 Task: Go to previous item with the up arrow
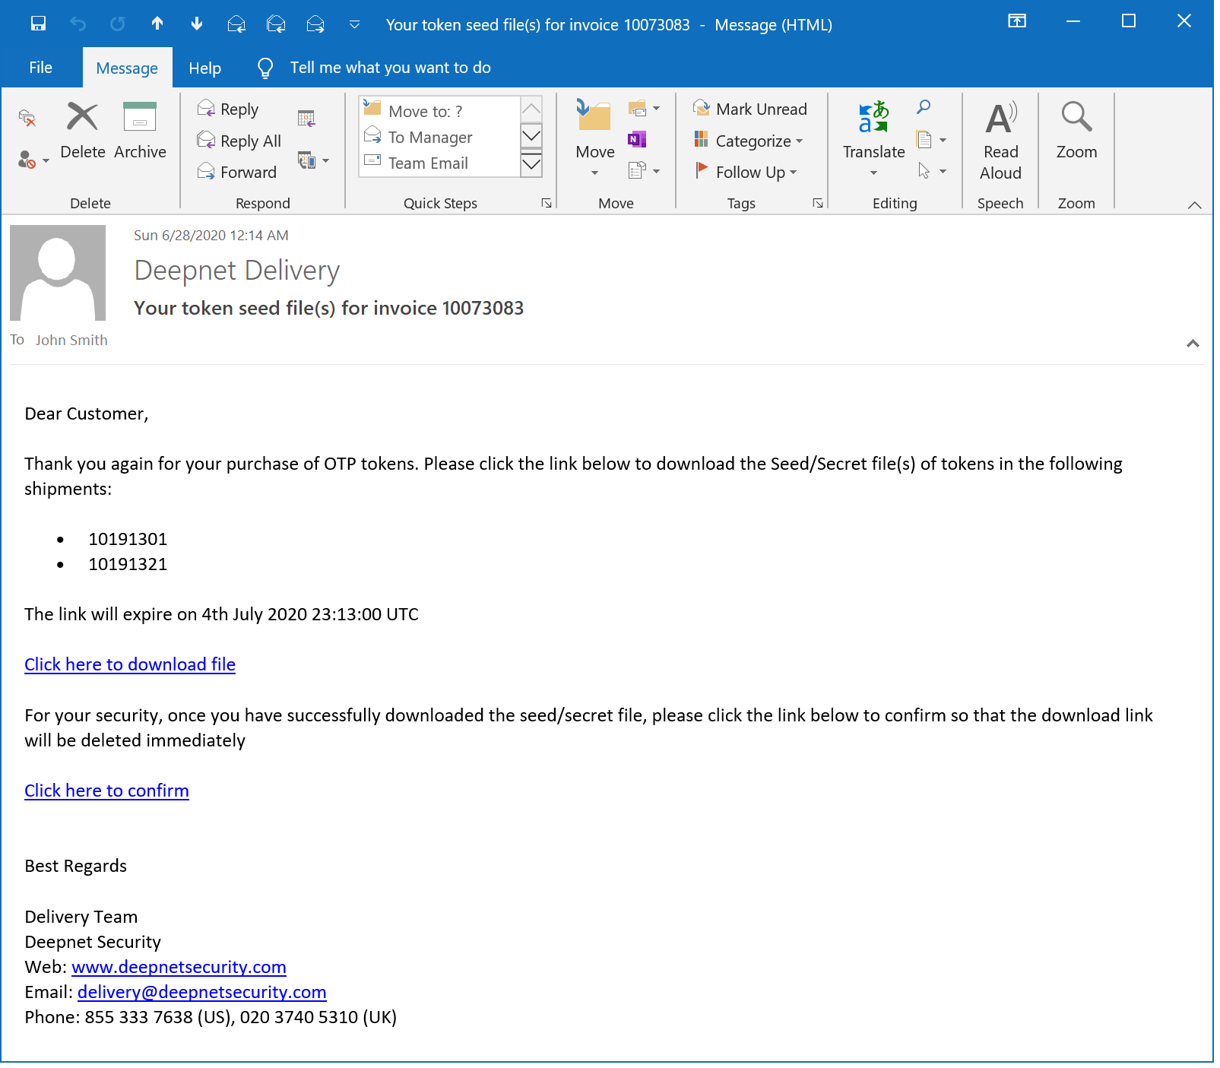157,24
